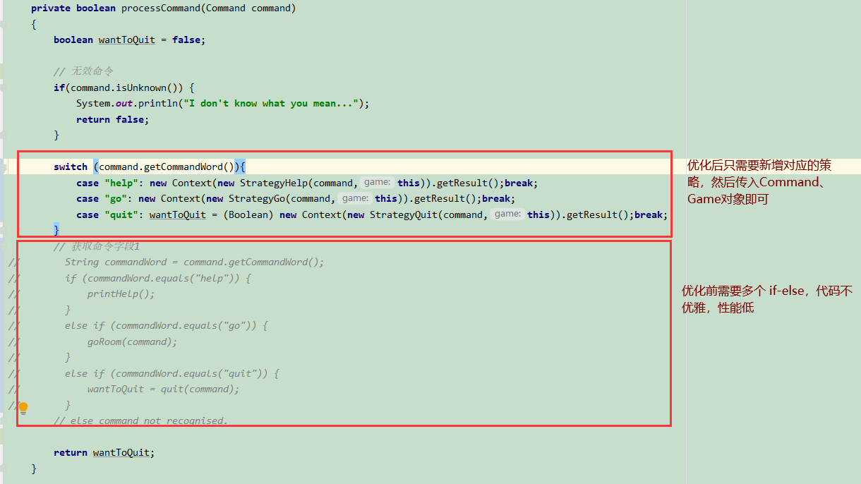Click getCommandWord in the switch line
The image size is (861, 484).
[x=183, y=167]
